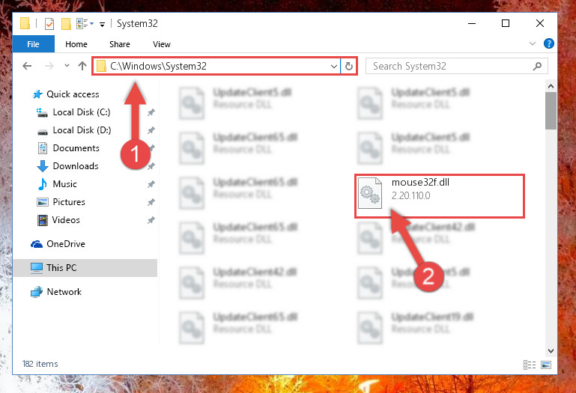Click the vertical scrollbar thumb
Screen dimensions: 576x393
(551, 111)
